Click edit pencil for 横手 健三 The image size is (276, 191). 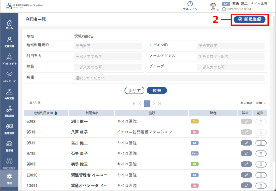[247, 164]
